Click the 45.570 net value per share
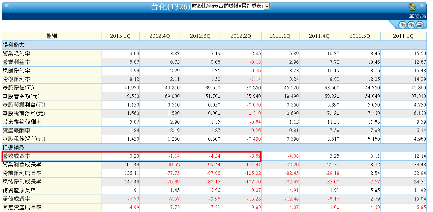This screenshot has width=433, height=212. pyautogui.click(x=292, y=88)
